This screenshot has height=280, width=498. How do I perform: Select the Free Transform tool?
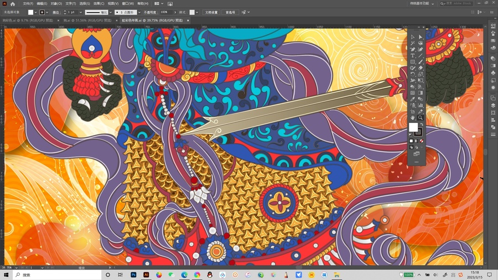421,80
